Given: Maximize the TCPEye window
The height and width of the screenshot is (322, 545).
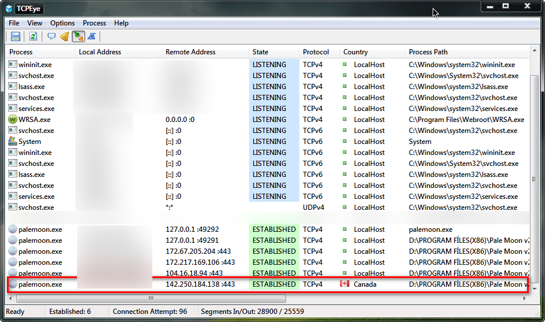Looking at the screenshot, I should click(x=506, y=6).
